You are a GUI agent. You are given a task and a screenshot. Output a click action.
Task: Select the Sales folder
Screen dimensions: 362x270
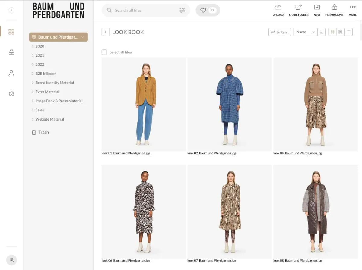[x=40, y=110]
